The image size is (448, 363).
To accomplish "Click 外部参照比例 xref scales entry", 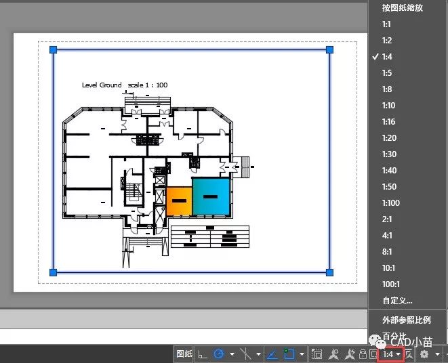I will (x=406, y=320).
